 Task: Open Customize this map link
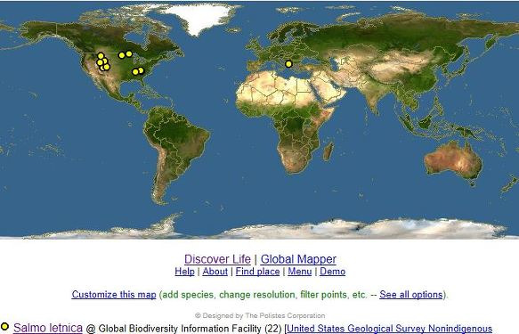point(114,294)
